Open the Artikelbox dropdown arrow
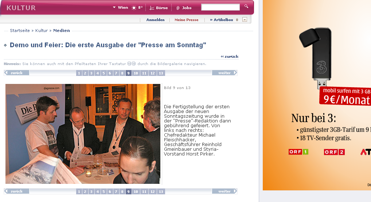 pos(245,20)
